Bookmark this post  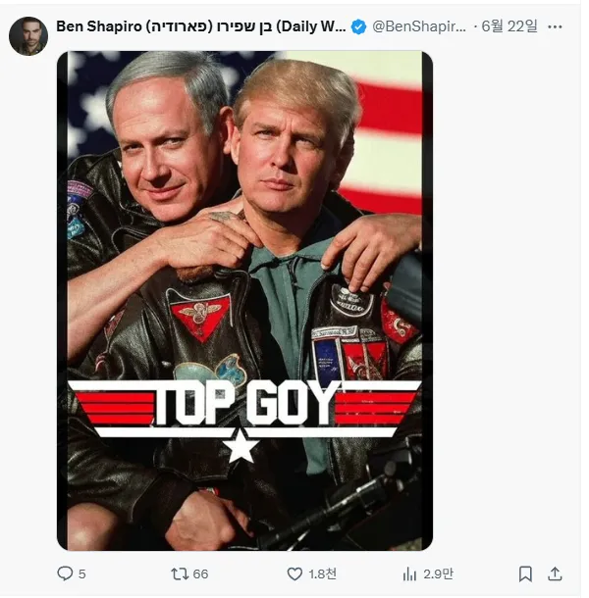(x=526, y=573)
